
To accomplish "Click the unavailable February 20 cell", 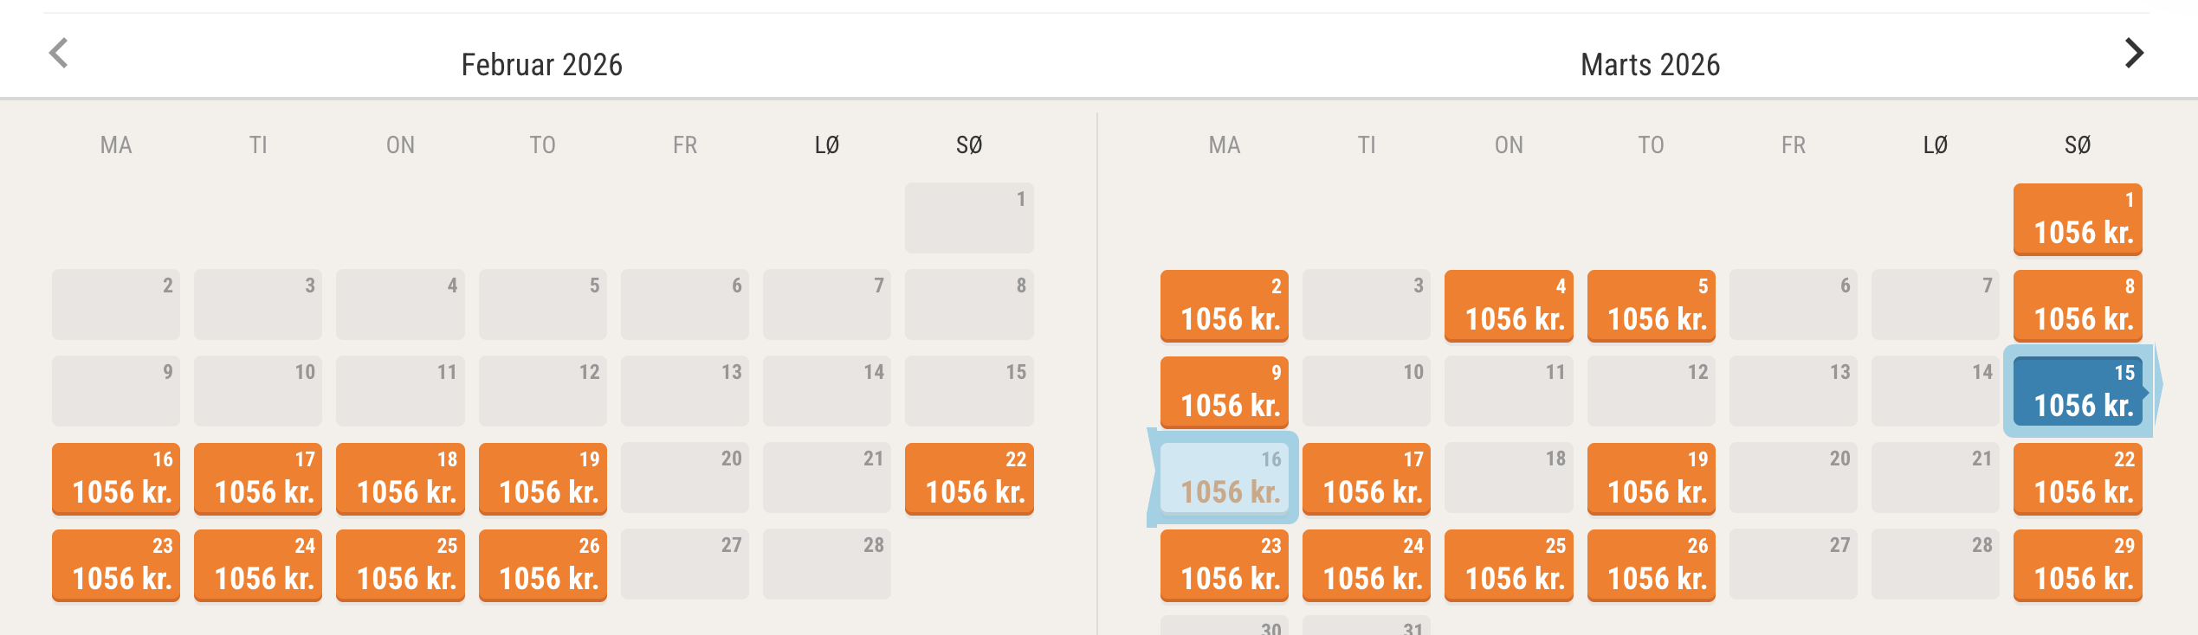I will (x=684, y=478).
